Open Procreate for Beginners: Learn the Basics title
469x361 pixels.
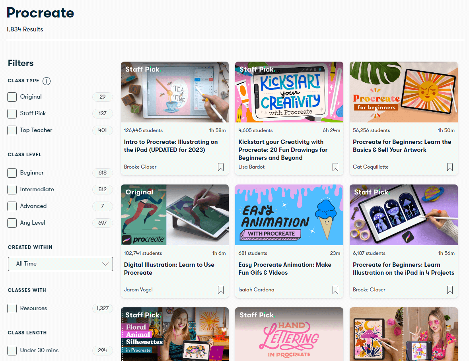click(x=402, y=146)
